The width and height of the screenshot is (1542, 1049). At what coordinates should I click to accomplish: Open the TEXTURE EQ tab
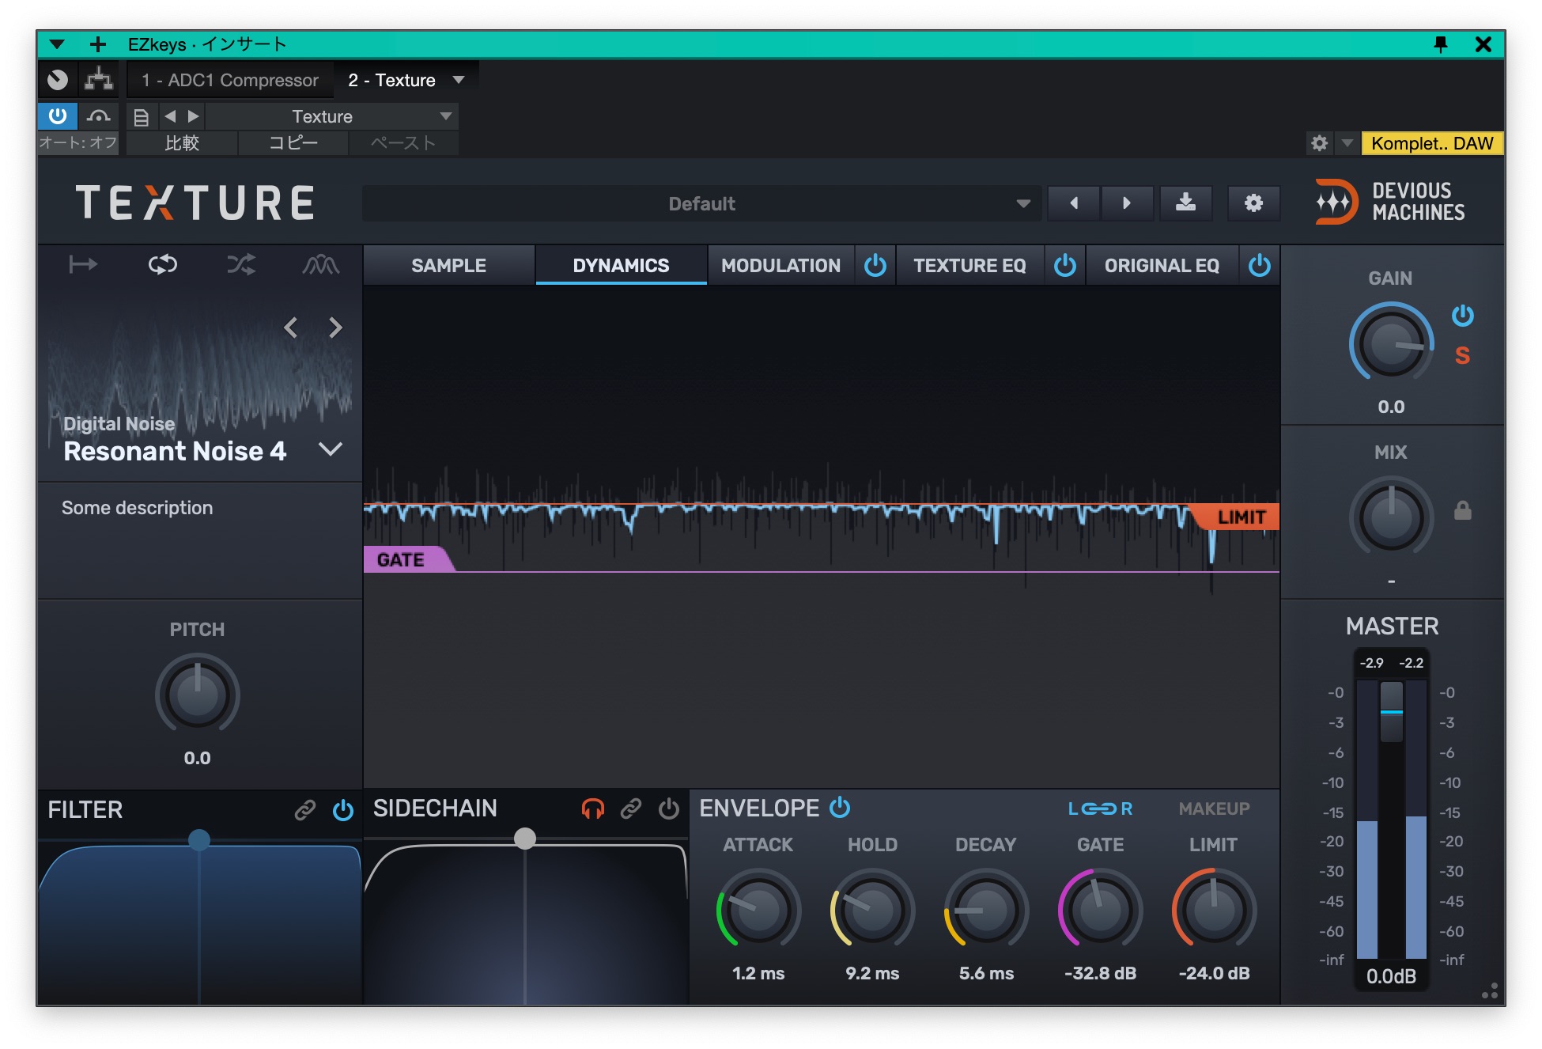pos(969,266)
